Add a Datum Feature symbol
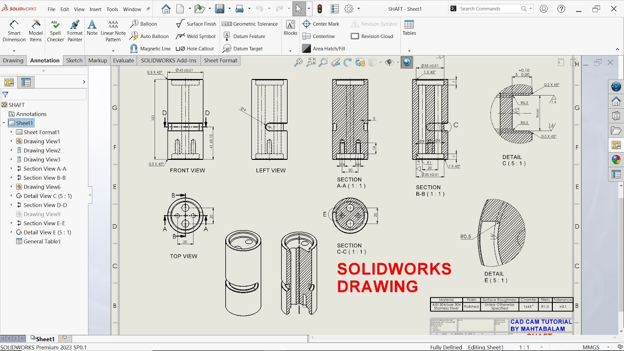The height and width of the screenshot is (351, 624). coord(244,36)
